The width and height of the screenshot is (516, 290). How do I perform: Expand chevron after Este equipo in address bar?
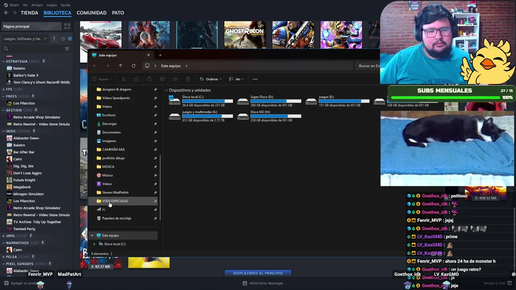186,66
